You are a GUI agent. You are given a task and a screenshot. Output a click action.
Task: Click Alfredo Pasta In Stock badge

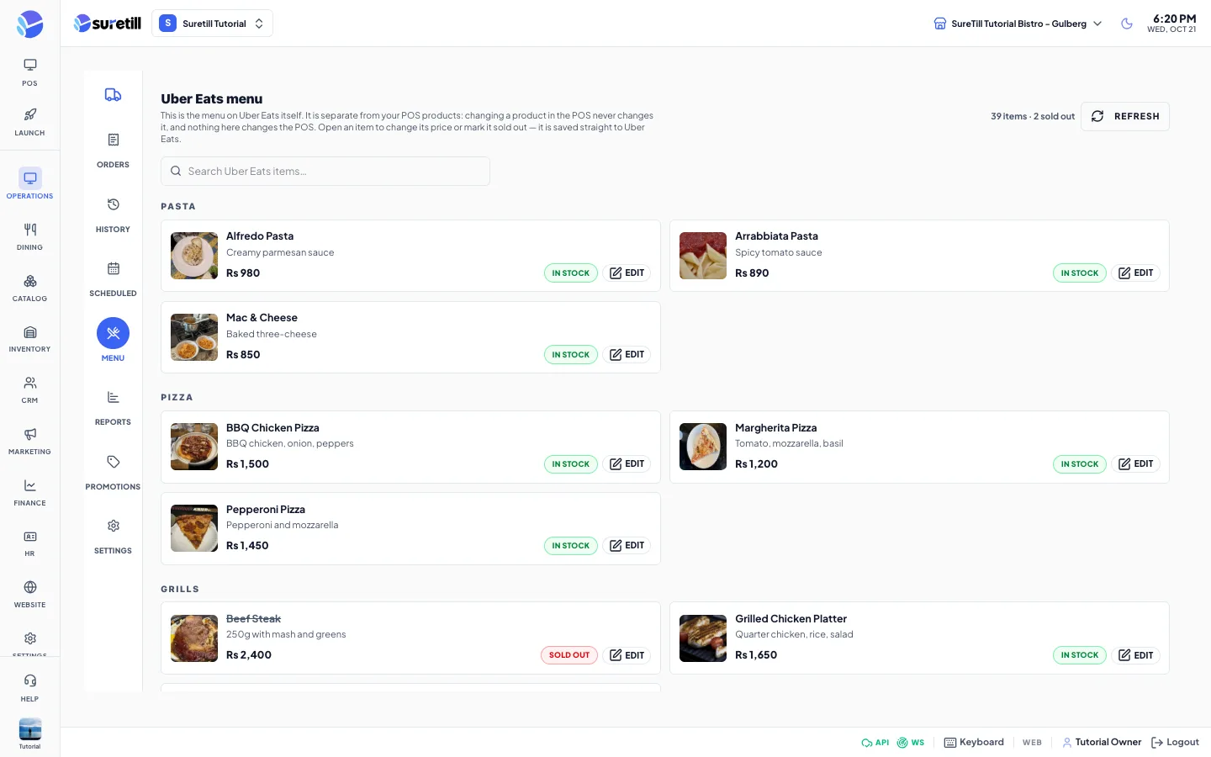point(571,273)
